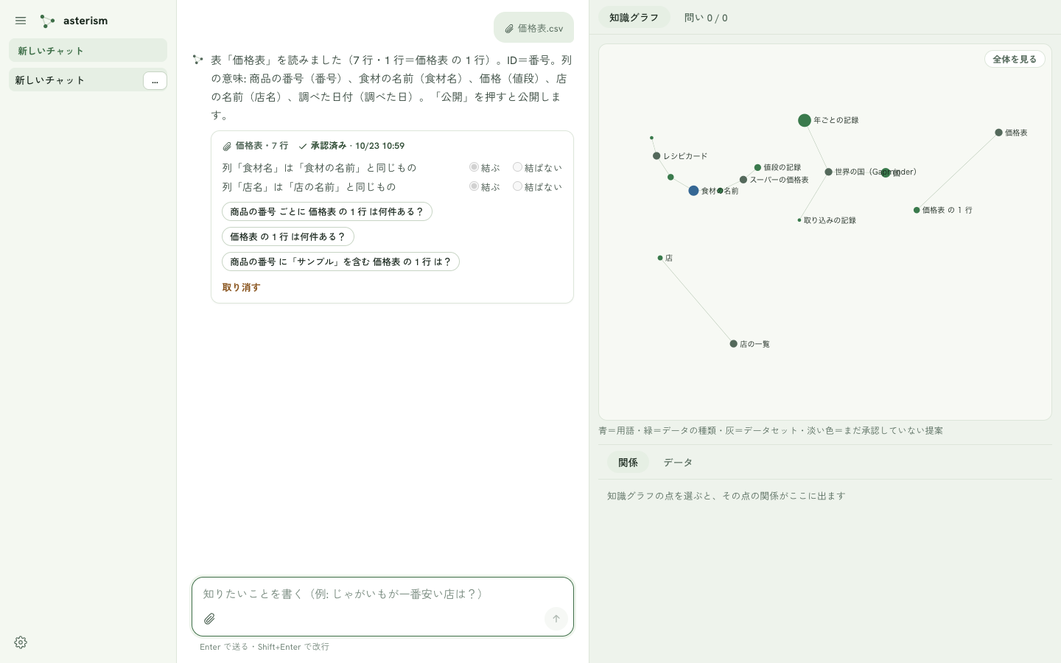Screen dimensions: 1061x663
Task: Open the 関係 tab
Action: pyautogui.click(x=628, y=463)
